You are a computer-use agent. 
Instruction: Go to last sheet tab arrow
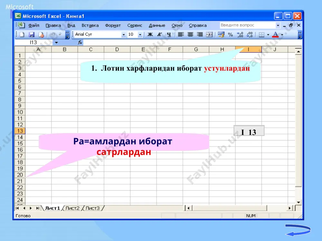pos(38,208)
